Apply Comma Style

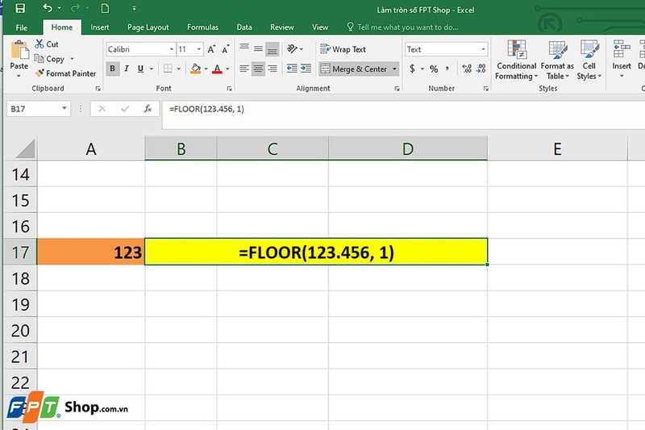pos(447,69)
